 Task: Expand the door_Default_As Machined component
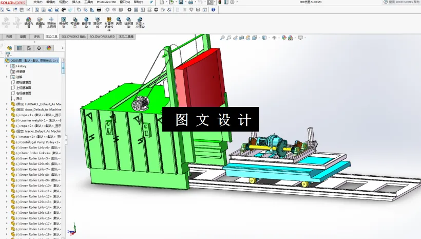point(7,109)
